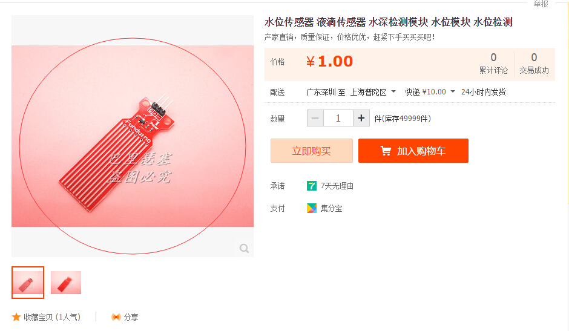This screenshot has width=569, height=331.
Task: Click the main water sensor product image
Action: pyautogui.click(x=133, y=136)
